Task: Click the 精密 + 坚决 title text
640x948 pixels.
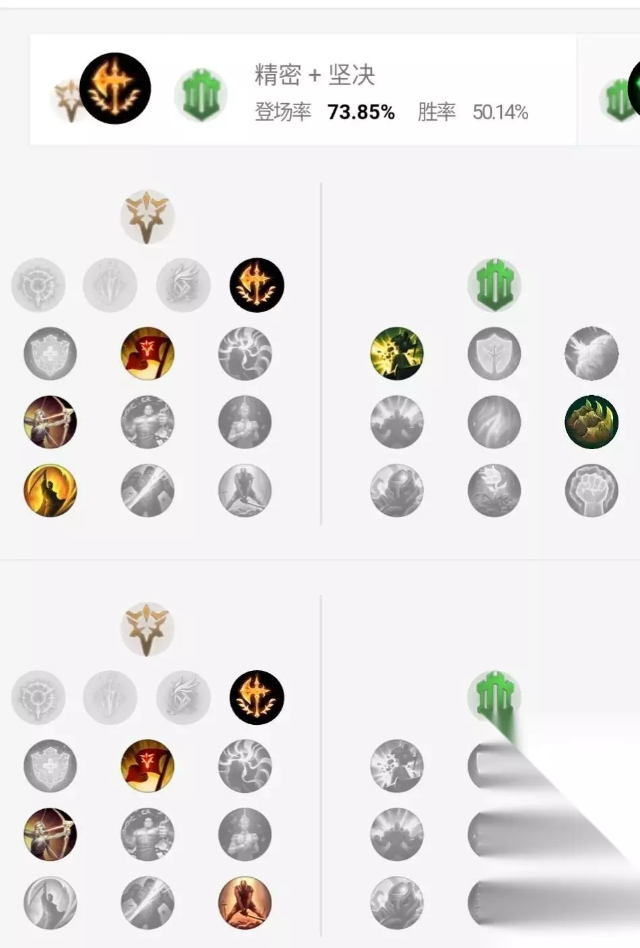Action: tap(315, 74)
